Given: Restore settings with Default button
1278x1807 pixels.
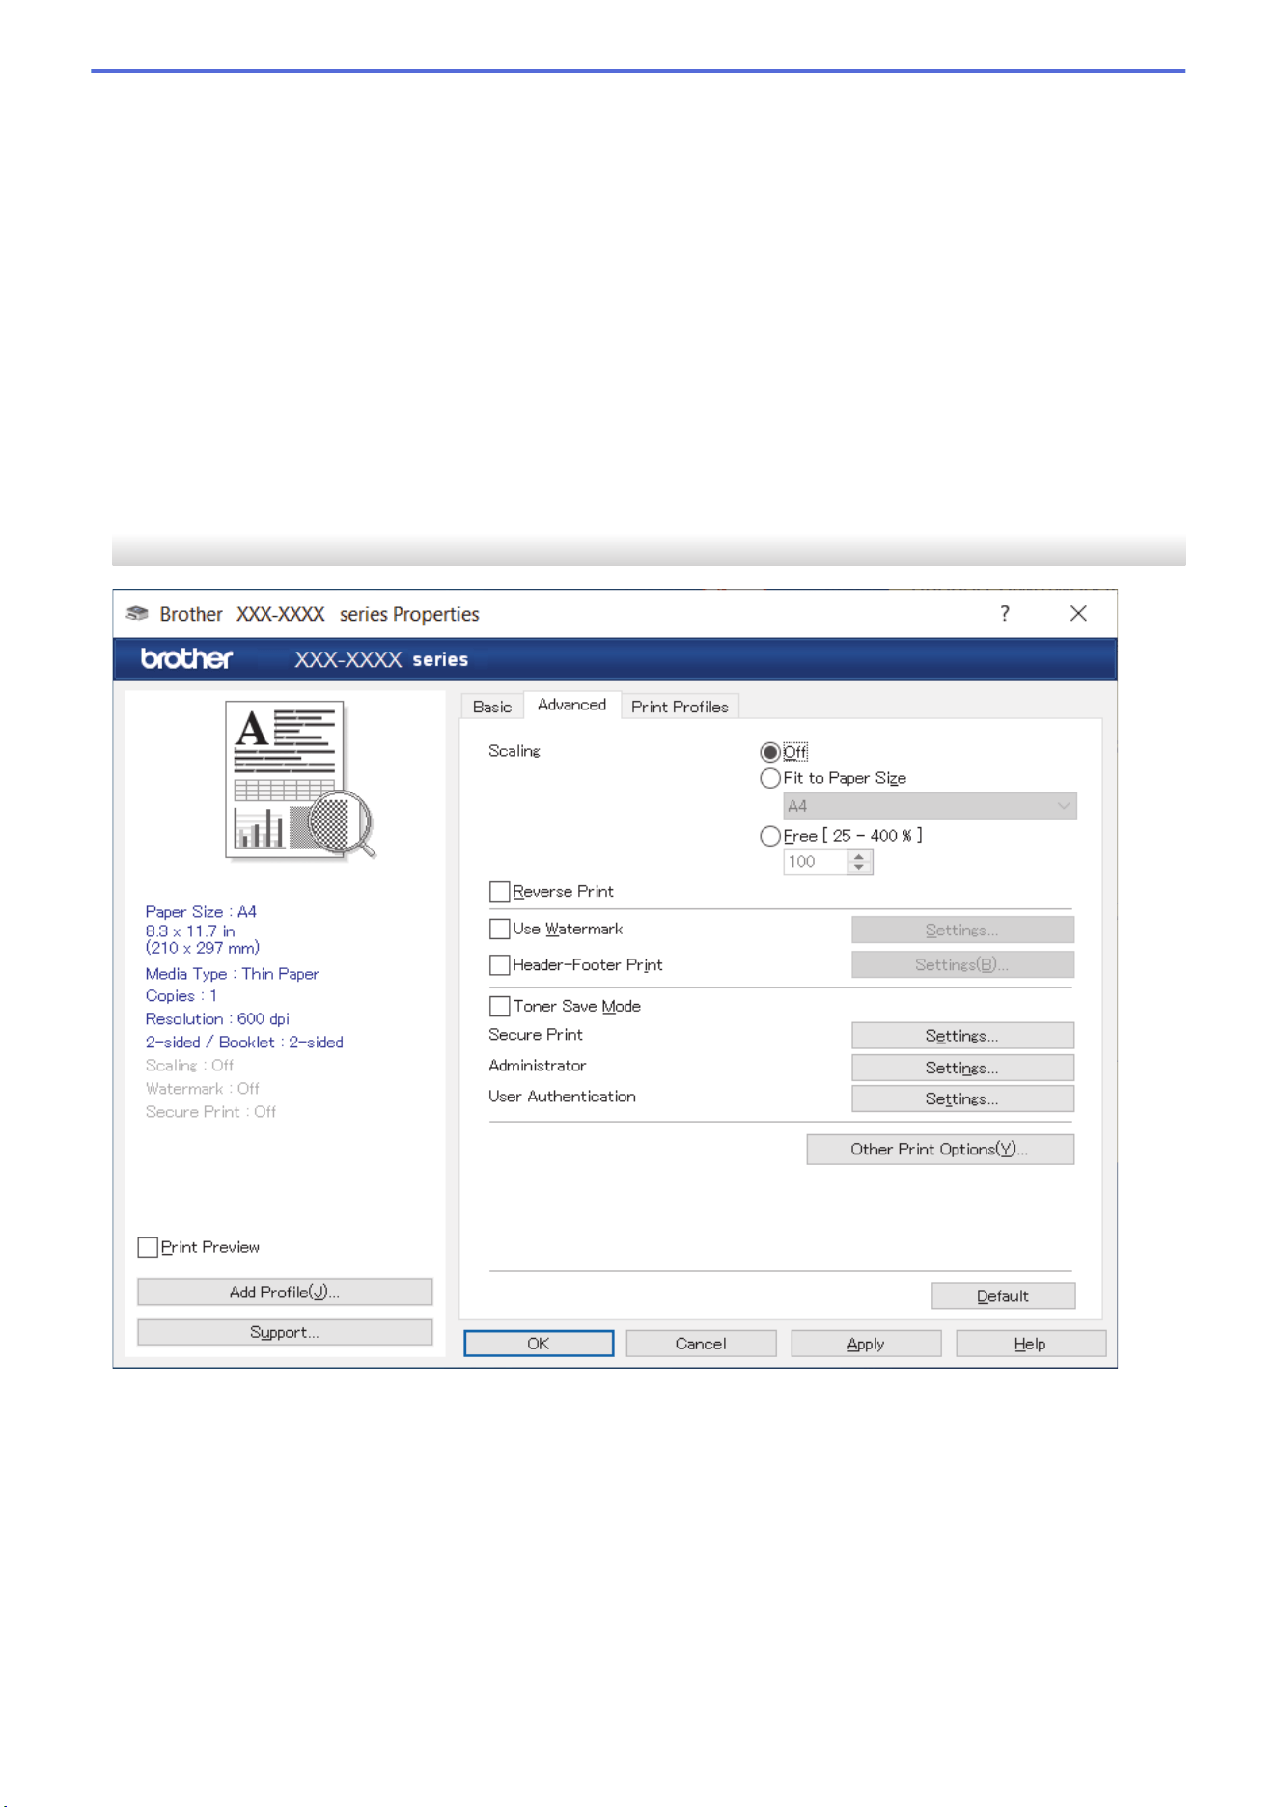Looking at the screenshot, I should (1003, 1295).
